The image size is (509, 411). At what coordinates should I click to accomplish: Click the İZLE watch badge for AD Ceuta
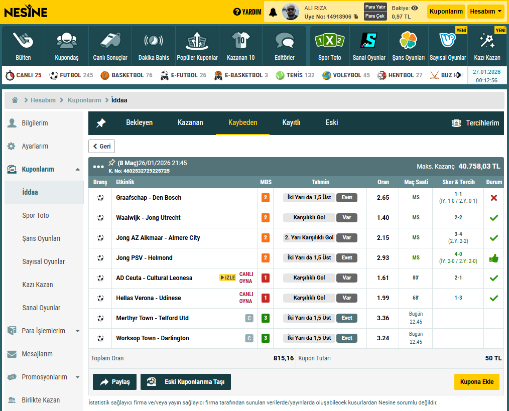tap(227, 278)
